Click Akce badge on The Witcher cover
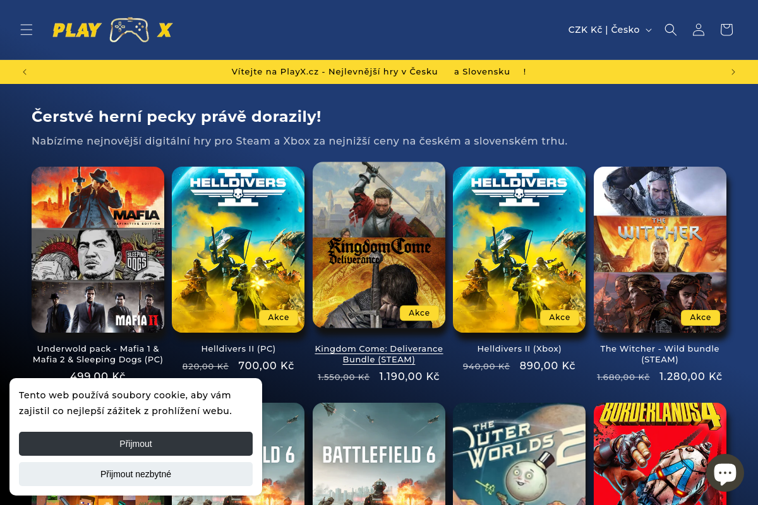 tap(701, 318)
